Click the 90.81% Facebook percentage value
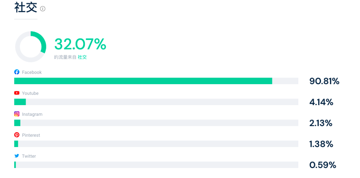 coord(324,81)
